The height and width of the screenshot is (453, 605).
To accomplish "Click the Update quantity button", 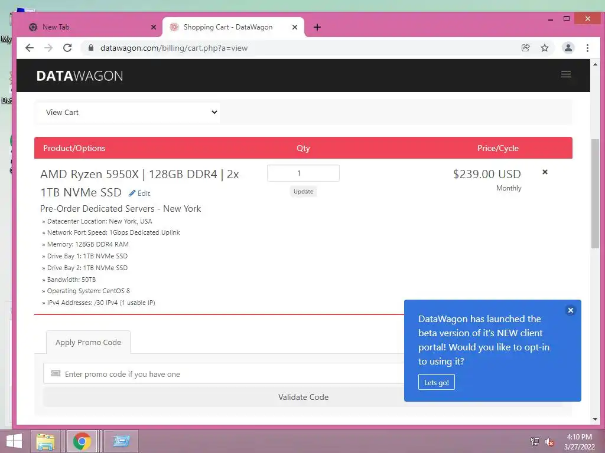I will click(x=303, y=192).
